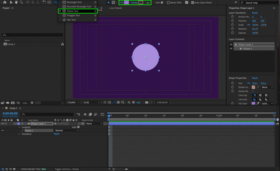Screen dimensions: 280x171
Task: Collapse the Contents group of Shape Layer 1
Action: tap(19, 127)
